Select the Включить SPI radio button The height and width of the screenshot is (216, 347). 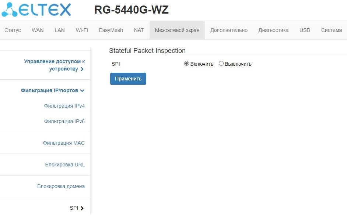pos(187,64)
